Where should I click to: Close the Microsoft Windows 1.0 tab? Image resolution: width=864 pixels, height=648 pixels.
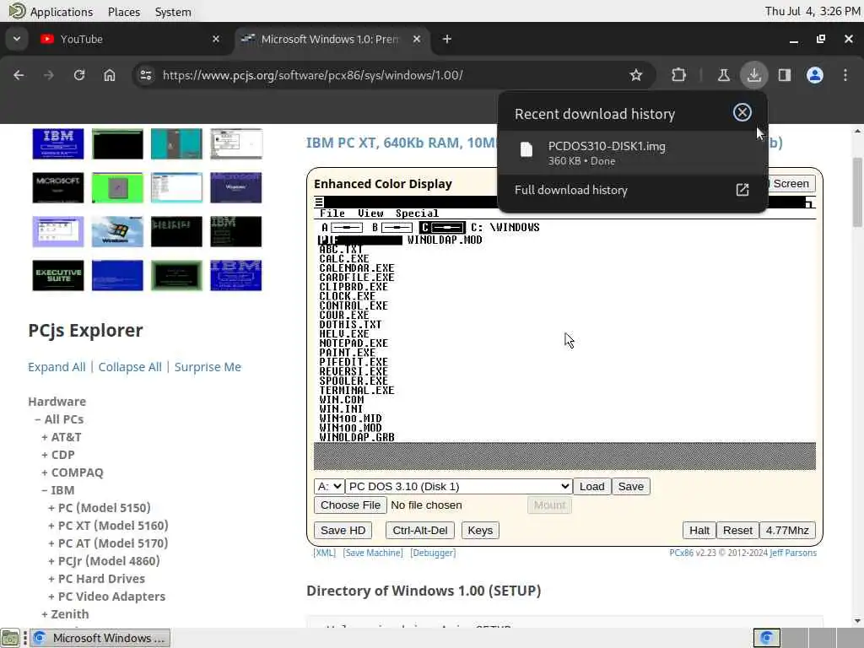417,39
